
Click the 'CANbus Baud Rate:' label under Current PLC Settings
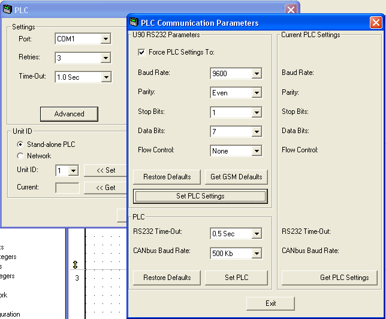[310, 251]
